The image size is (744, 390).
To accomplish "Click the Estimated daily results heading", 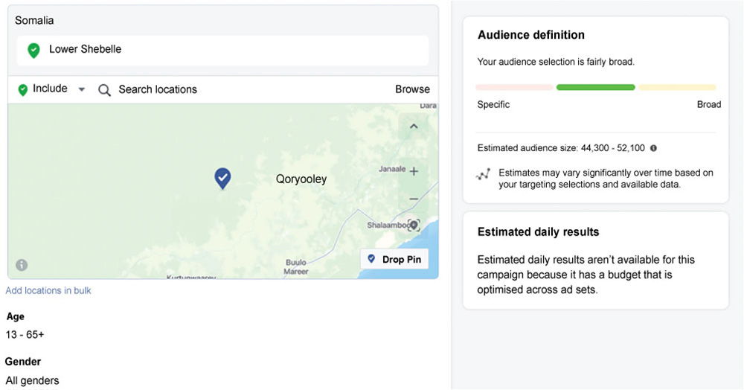I will (538, 232).
